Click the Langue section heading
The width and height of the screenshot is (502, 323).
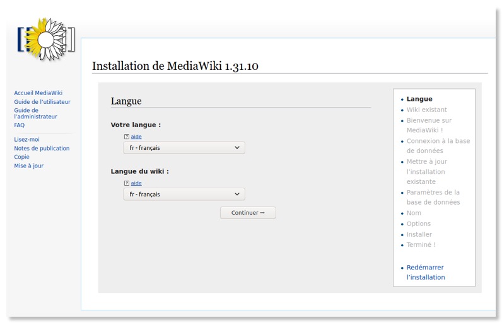coord(126,101)
